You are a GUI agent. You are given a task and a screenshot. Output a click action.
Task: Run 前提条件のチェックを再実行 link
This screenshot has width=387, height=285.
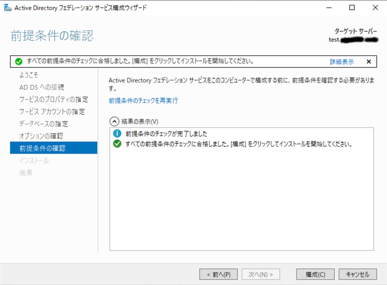[x=143, y=101]
